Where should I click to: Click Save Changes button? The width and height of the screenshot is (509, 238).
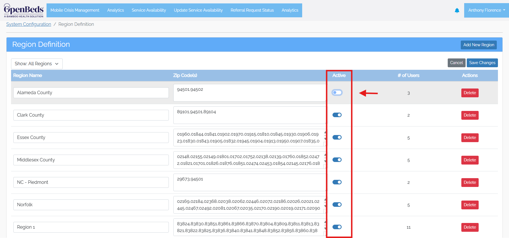[482, 63]
